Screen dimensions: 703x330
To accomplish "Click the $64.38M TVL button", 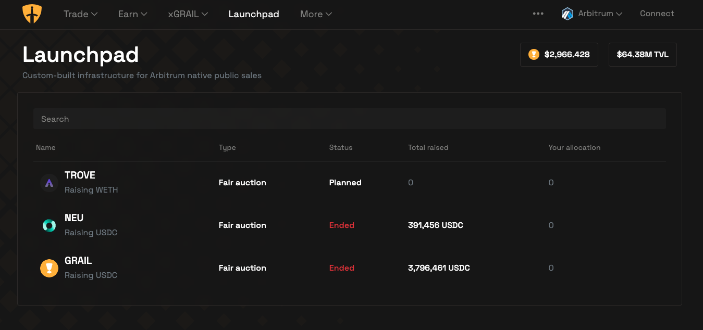I will (x=643, y=55).
